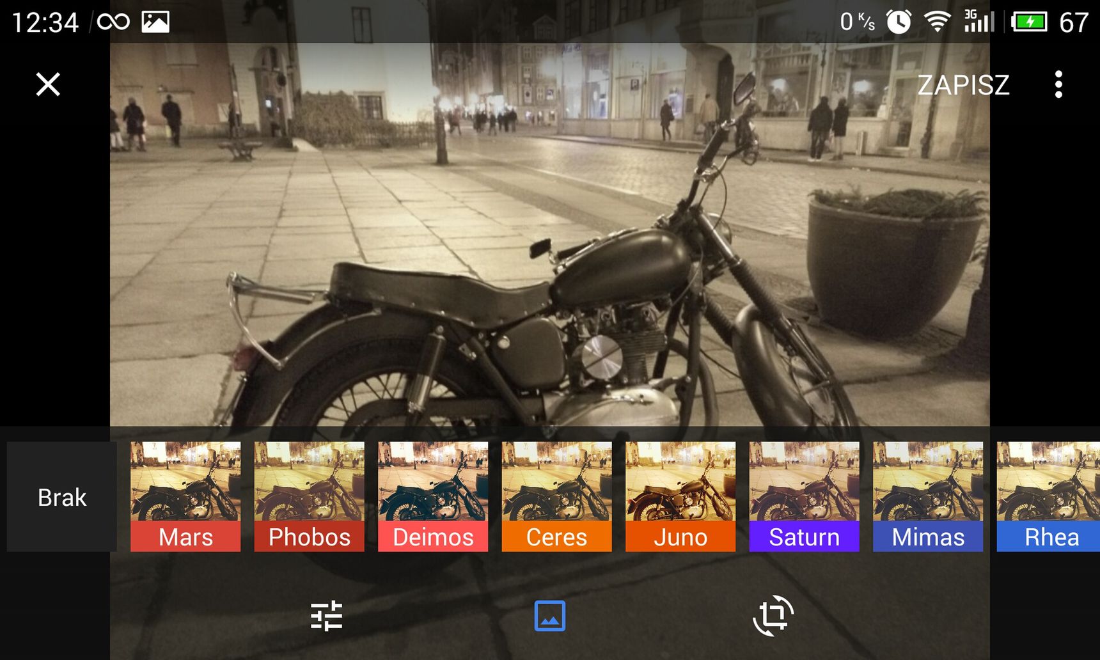Tap the alarm clock status icon
Screen dimensions: 1100x660
[x=899, y=22]
